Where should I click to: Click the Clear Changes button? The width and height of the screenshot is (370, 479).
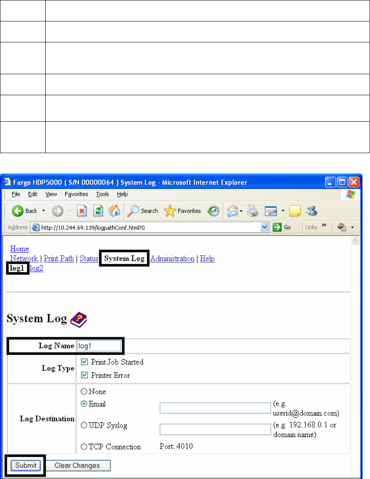(x=77, y=465)
